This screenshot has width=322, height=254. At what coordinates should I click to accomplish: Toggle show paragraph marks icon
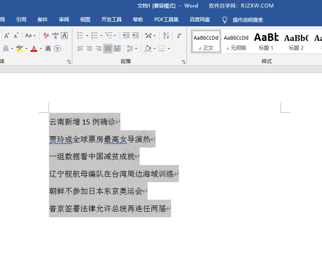179,36
